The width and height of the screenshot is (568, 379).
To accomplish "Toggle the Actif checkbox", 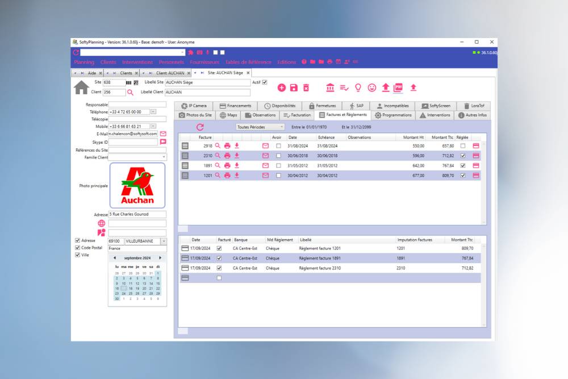I will [x=265, y=82].
